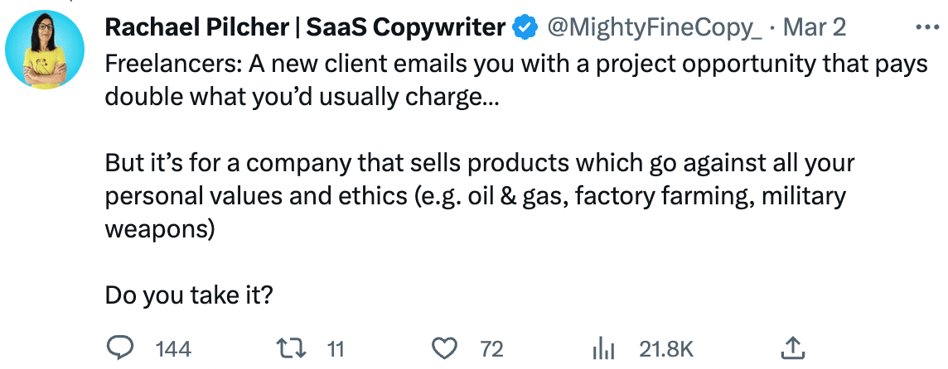This screenshot has height=369, width=948.
Task: Like the tweet with the heart icon
Action: tap(446, 348)
